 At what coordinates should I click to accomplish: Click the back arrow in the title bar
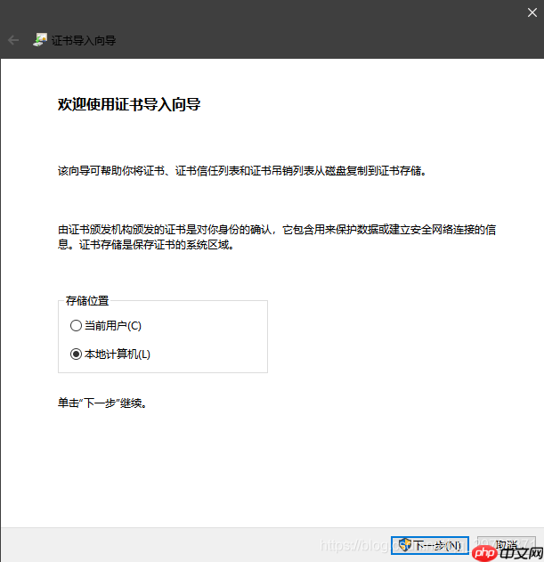pyautogui.click(x=13, y=40)
